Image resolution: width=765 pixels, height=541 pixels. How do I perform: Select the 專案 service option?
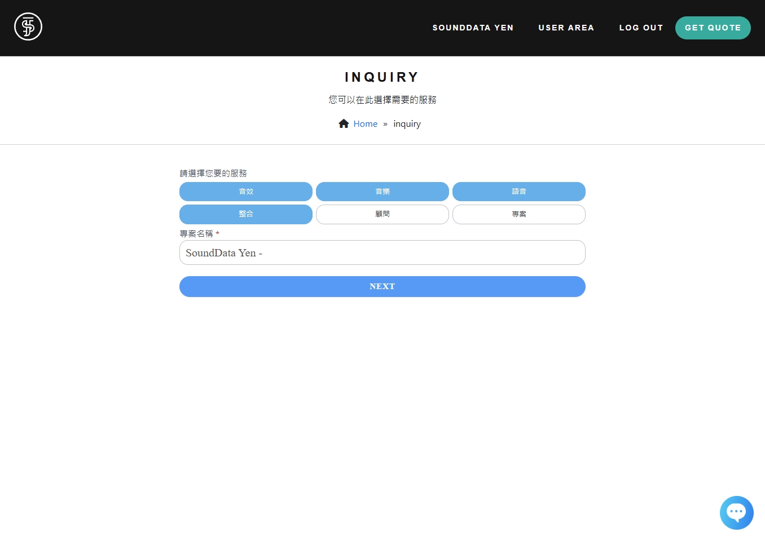518,214
